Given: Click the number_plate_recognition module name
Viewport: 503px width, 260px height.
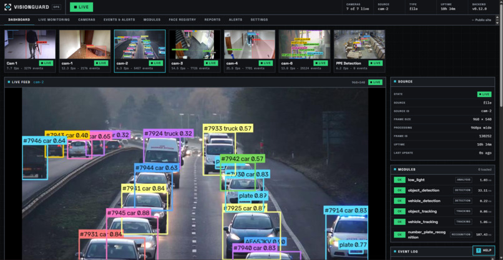Looking at the screenshot, I should click(x=427, y=234).
